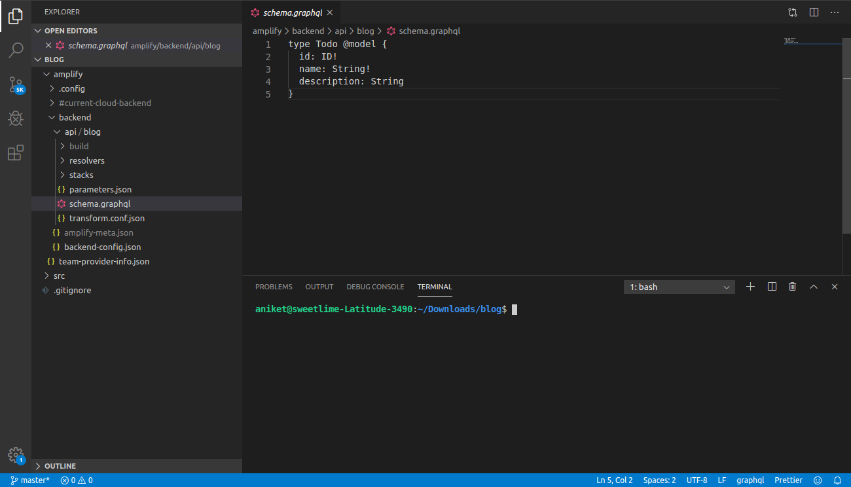Click the master branch in status bar
Screen dimensions: 851x487
[30, 480]
